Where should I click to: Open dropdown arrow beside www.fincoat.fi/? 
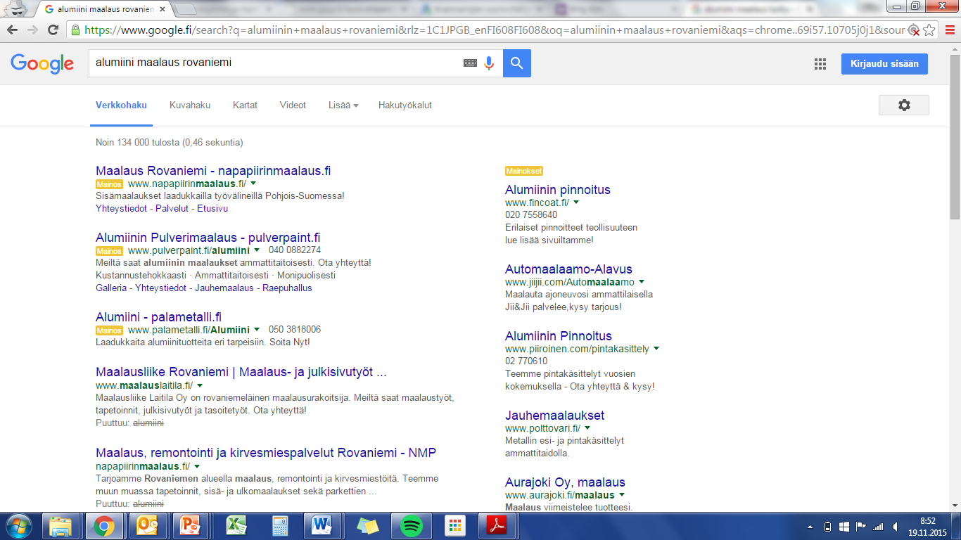pos(576,202)
